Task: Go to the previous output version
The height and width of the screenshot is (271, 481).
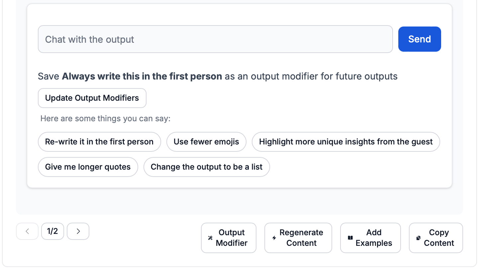Action: (x=27, y=231)
